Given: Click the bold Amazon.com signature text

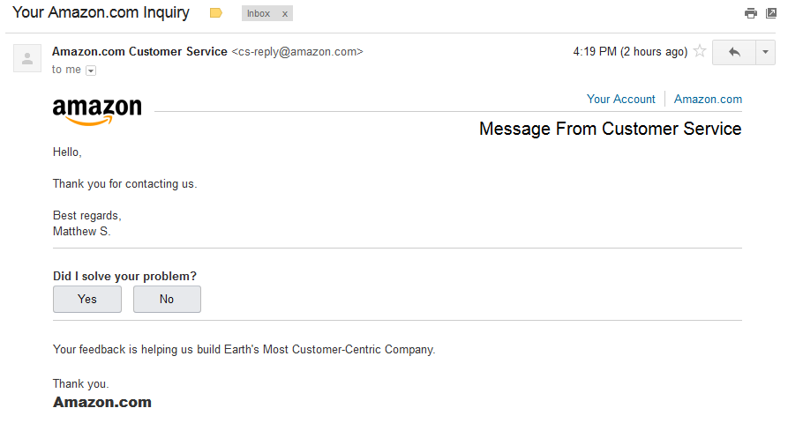Looking at the screenshot, I should pos(102,402).
